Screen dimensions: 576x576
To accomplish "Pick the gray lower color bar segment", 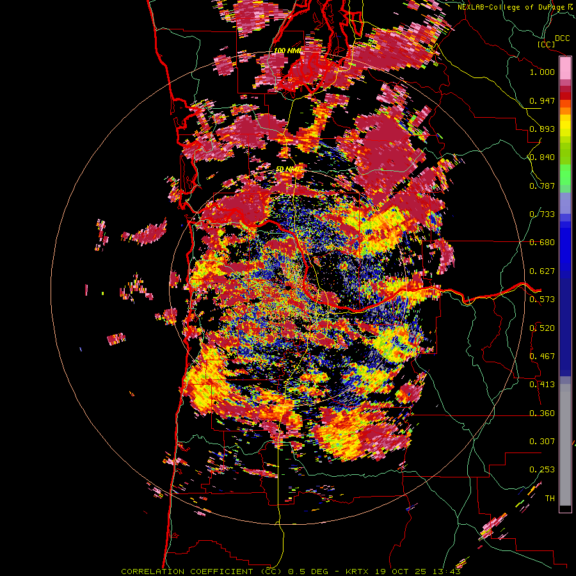I will pos(565,445).
